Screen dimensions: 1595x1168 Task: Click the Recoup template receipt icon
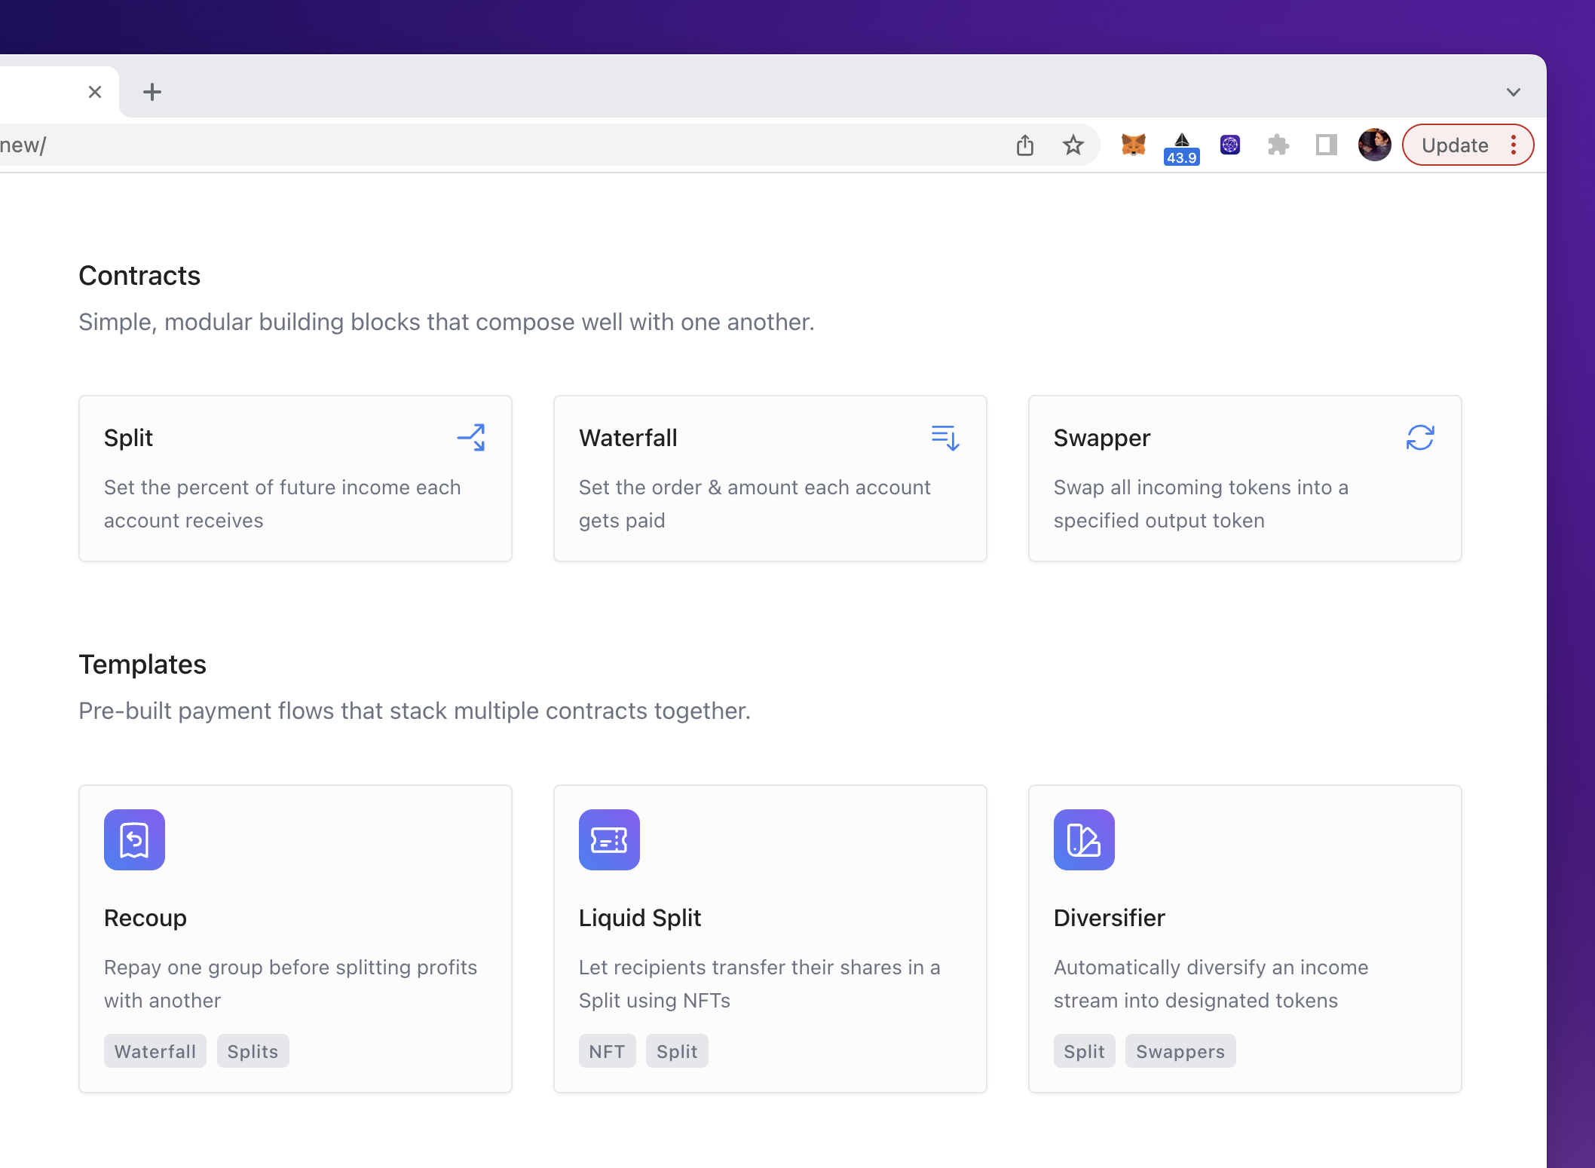(134, 839)
